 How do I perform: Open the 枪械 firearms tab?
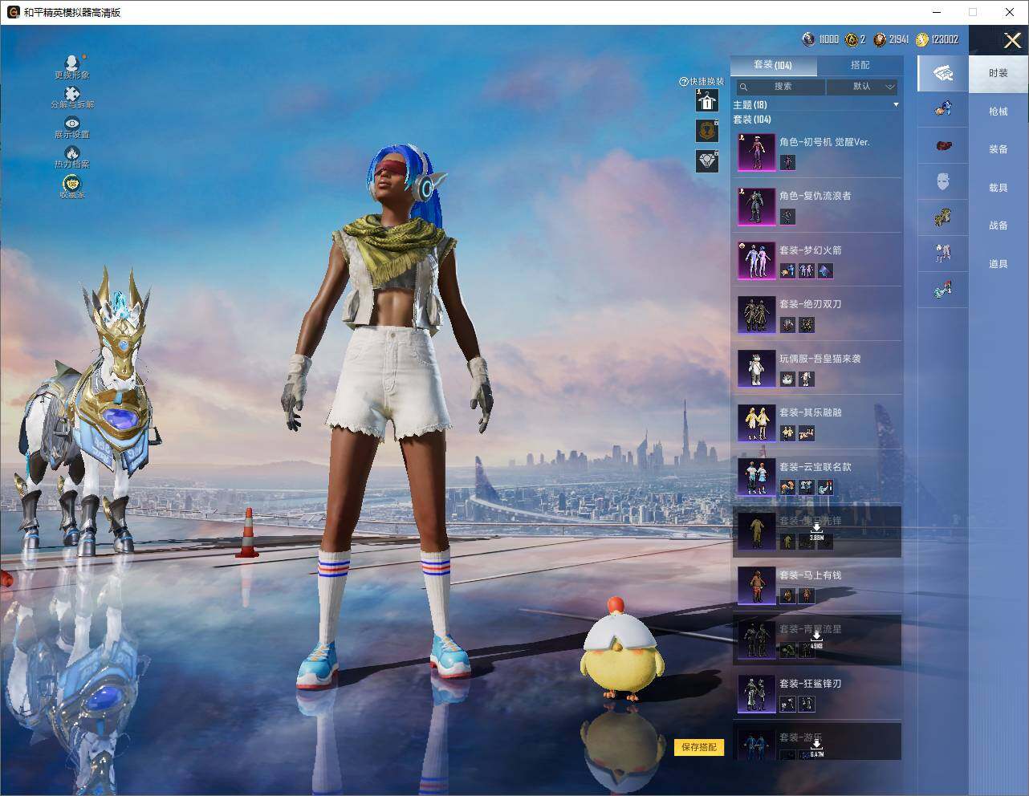[x=998, y=112]
